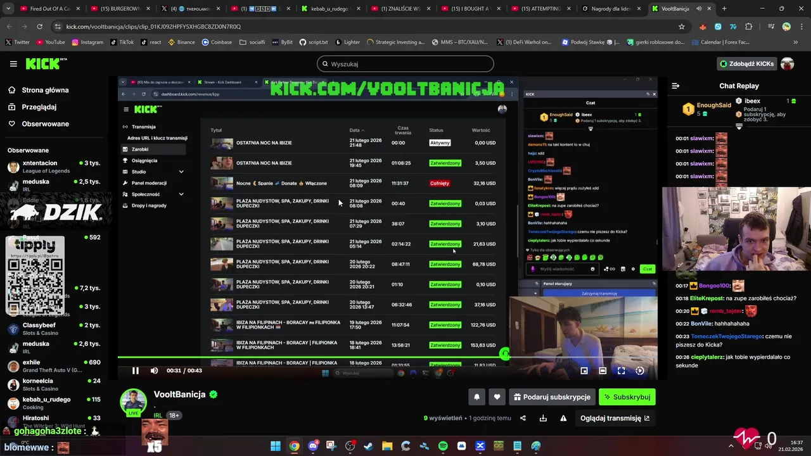Toggle theater mode on the player

coord(603,370)
